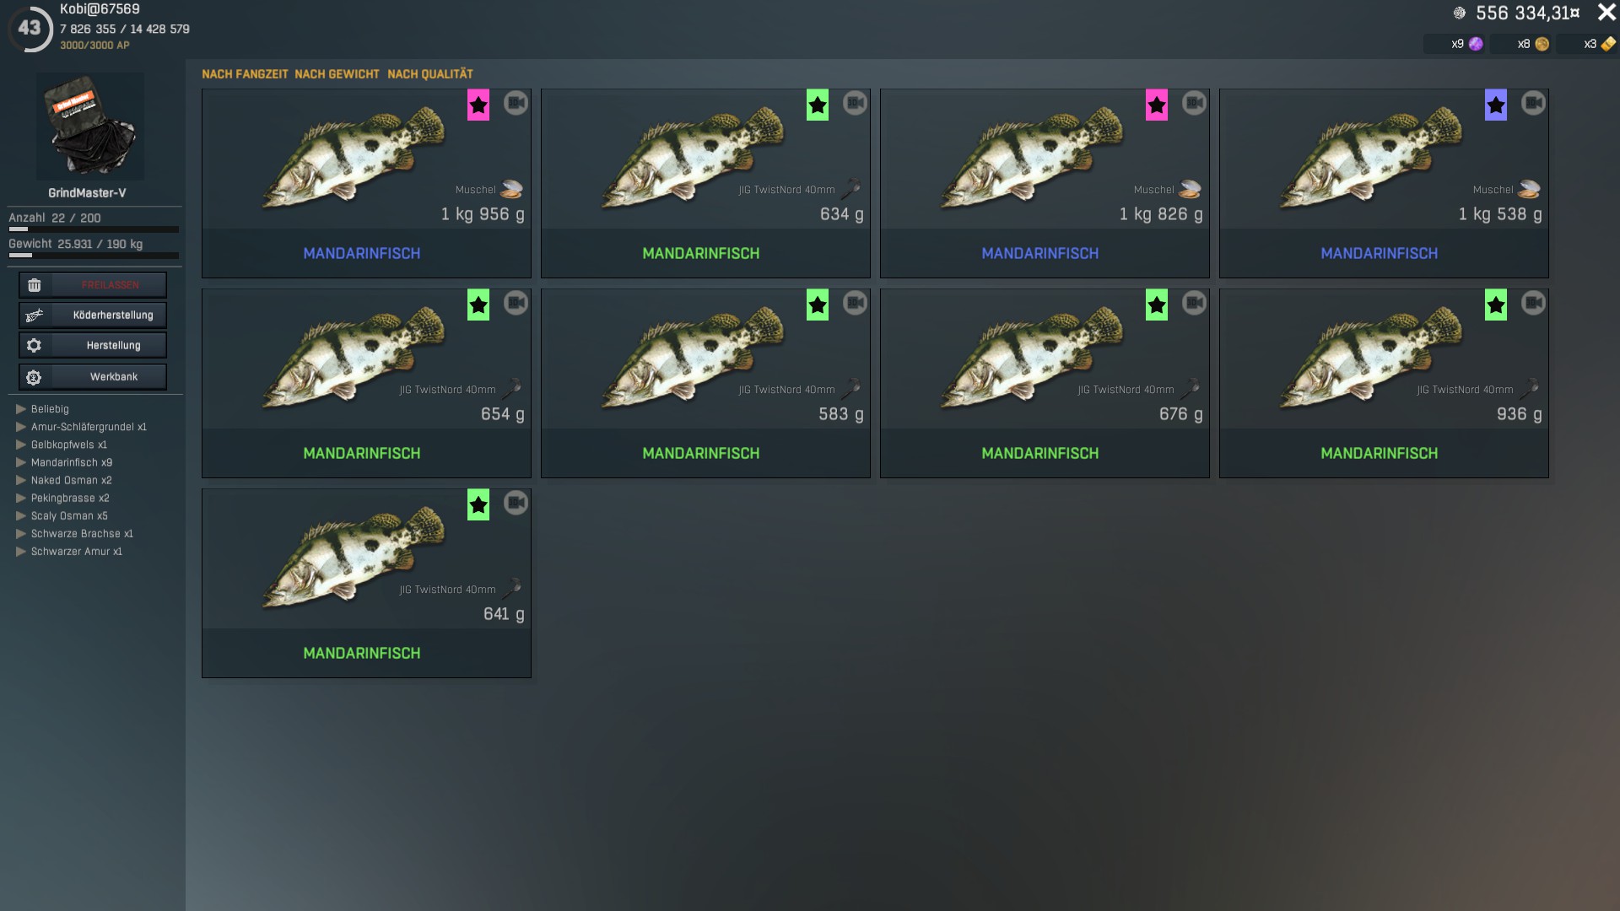Click the purple bait coin counter icon

coord(1476,44)
